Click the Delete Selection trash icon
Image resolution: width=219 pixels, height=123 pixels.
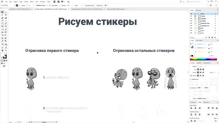click(x=215, y=38)
